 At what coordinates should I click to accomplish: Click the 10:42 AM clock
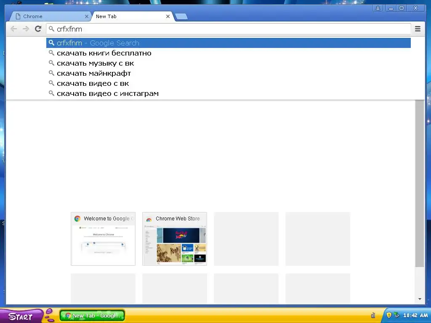tap(415, 315)
